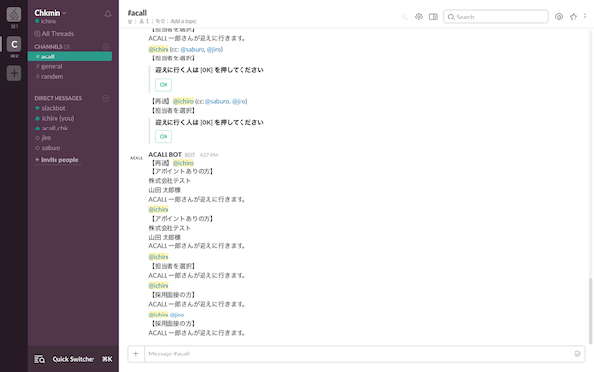Image resolution: width=594 pixels, height=372 pixels.
Task: Open All Threads view
Action: (x=55, y=34)
